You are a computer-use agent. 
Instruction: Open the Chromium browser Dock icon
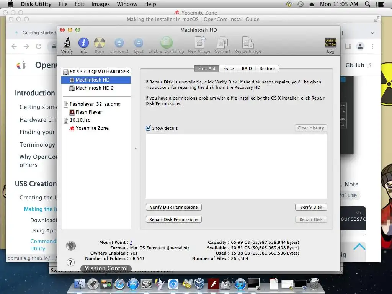click(x=173, y=284)
